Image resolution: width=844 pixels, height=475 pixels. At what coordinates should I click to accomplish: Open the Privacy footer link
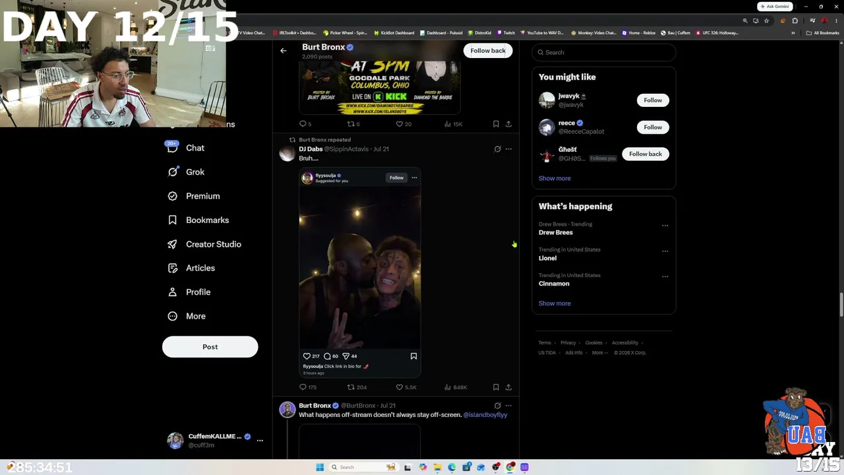pyautogui.click(x=568, y=343)
